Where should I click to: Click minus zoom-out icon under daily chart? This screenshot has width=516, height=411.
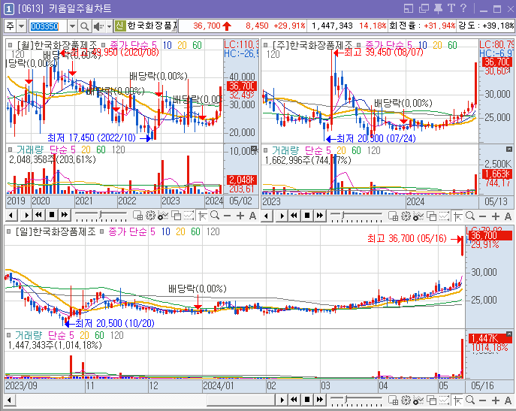pos(483,400)
